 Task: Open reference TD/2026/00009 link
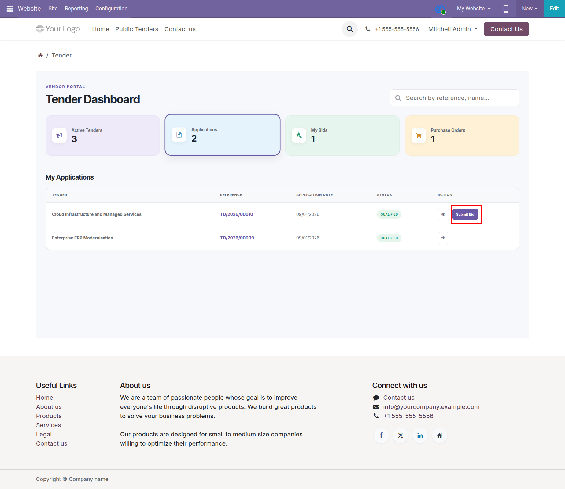[x=237, y=238]
